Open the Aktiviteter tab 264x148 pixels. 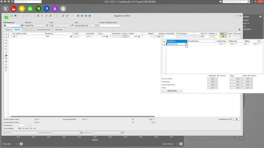59,30
